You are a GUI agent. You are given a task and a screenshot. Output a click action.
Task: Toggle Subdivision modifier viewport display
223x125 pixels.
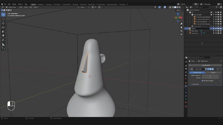pyautogui.click(x=210, y=69)
